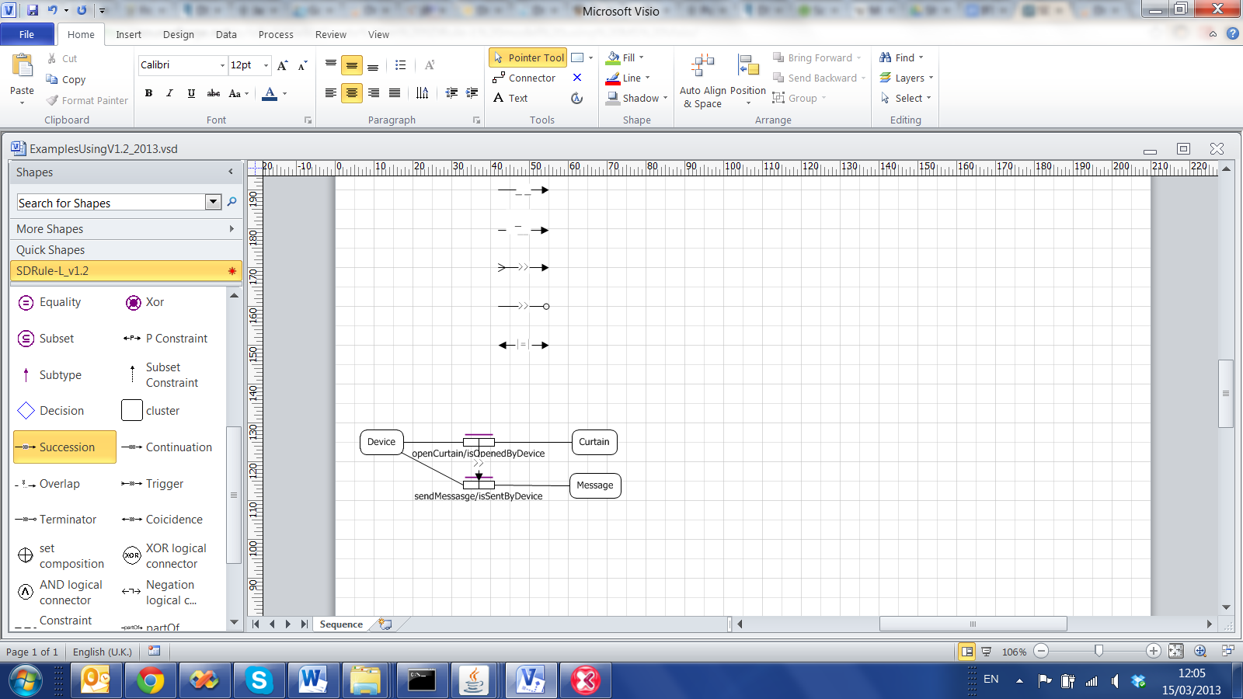Viewport: 1243px width, 699px height.
Task: Toggle Strikethrough formatting
Action: tap(213, 93)
